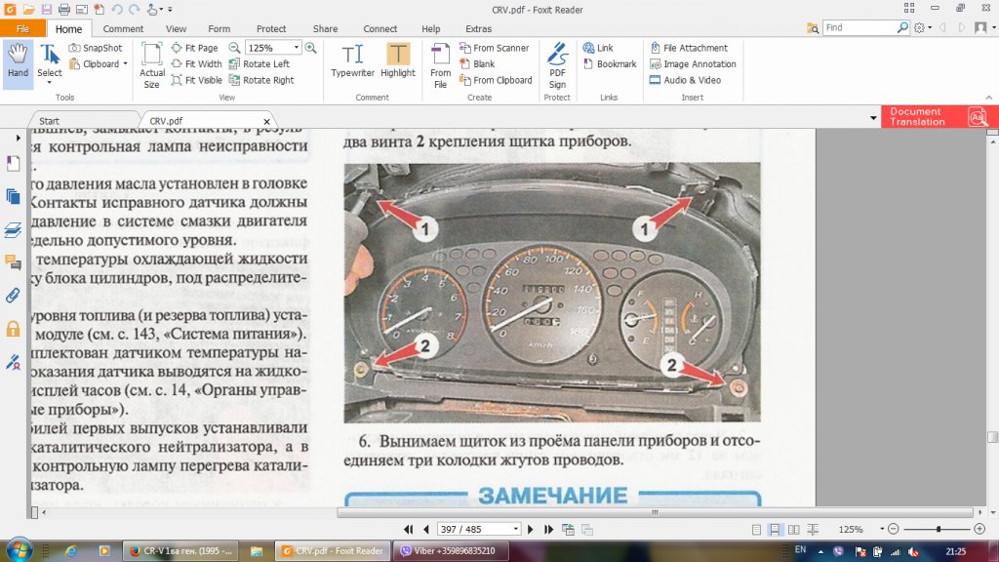Click the zoom slider in status bar

coord(938,529)
